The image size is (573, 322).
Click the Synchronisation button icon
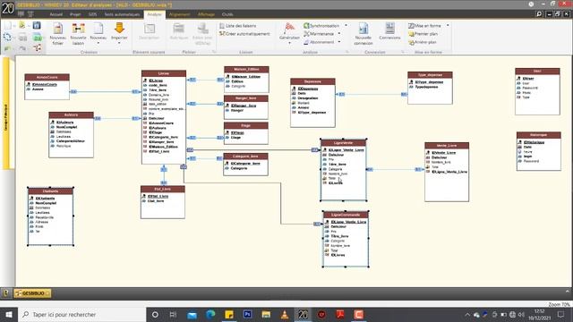(x=306, y=26)
